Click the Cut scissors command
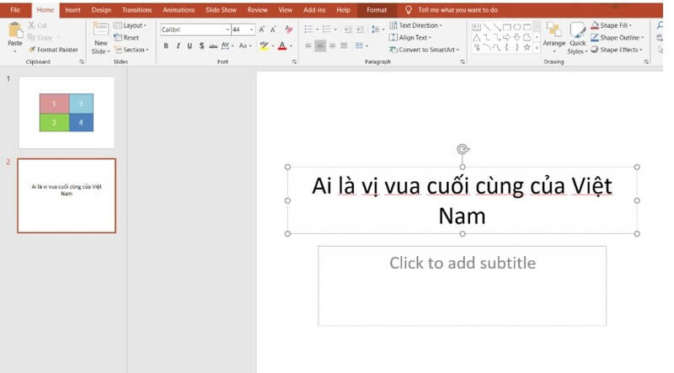 (x=37, y=25)
